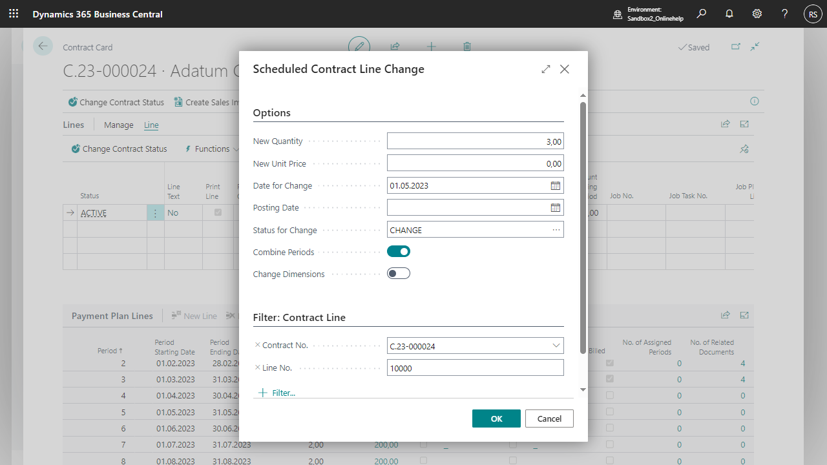Disable the Combine Periods toggle
Screen dimensions: 827x465
point(399,252)
